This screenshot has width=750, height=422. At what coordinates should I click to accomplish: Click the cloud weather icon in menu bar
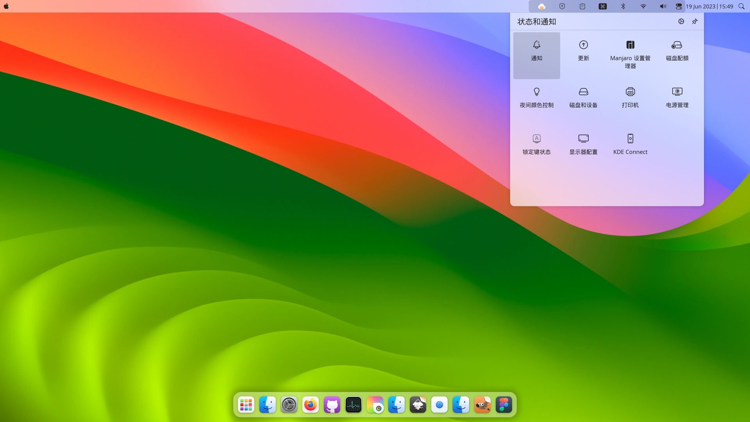point(541,6)
